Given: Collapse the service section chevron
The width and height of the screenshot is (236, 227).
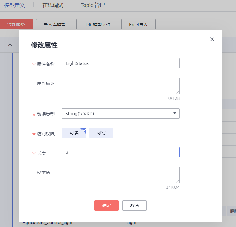Looking at the screenshot, I should coord(10,45).
